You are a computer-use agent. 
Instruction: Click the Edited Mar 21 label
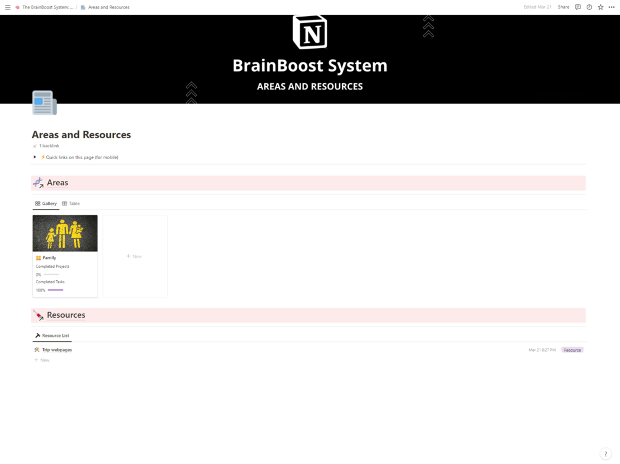click(537, 7)
